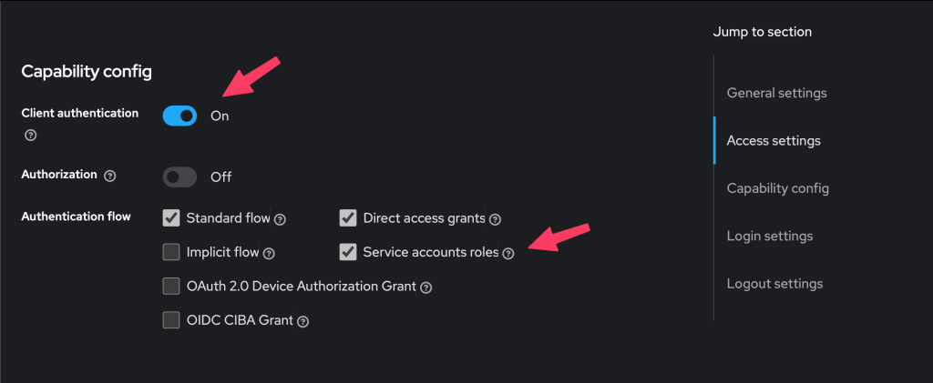Click help icon beside Standard flow
The height and width of the screenshot is (383, 933).
pos(281,219)
